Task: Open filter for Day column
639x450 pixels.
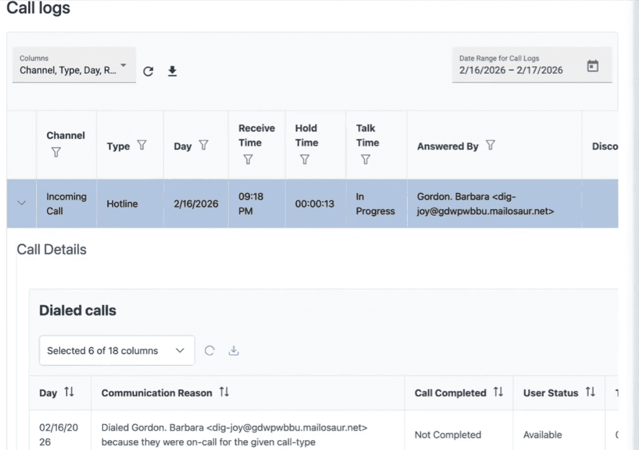Action: click(204, 146)
